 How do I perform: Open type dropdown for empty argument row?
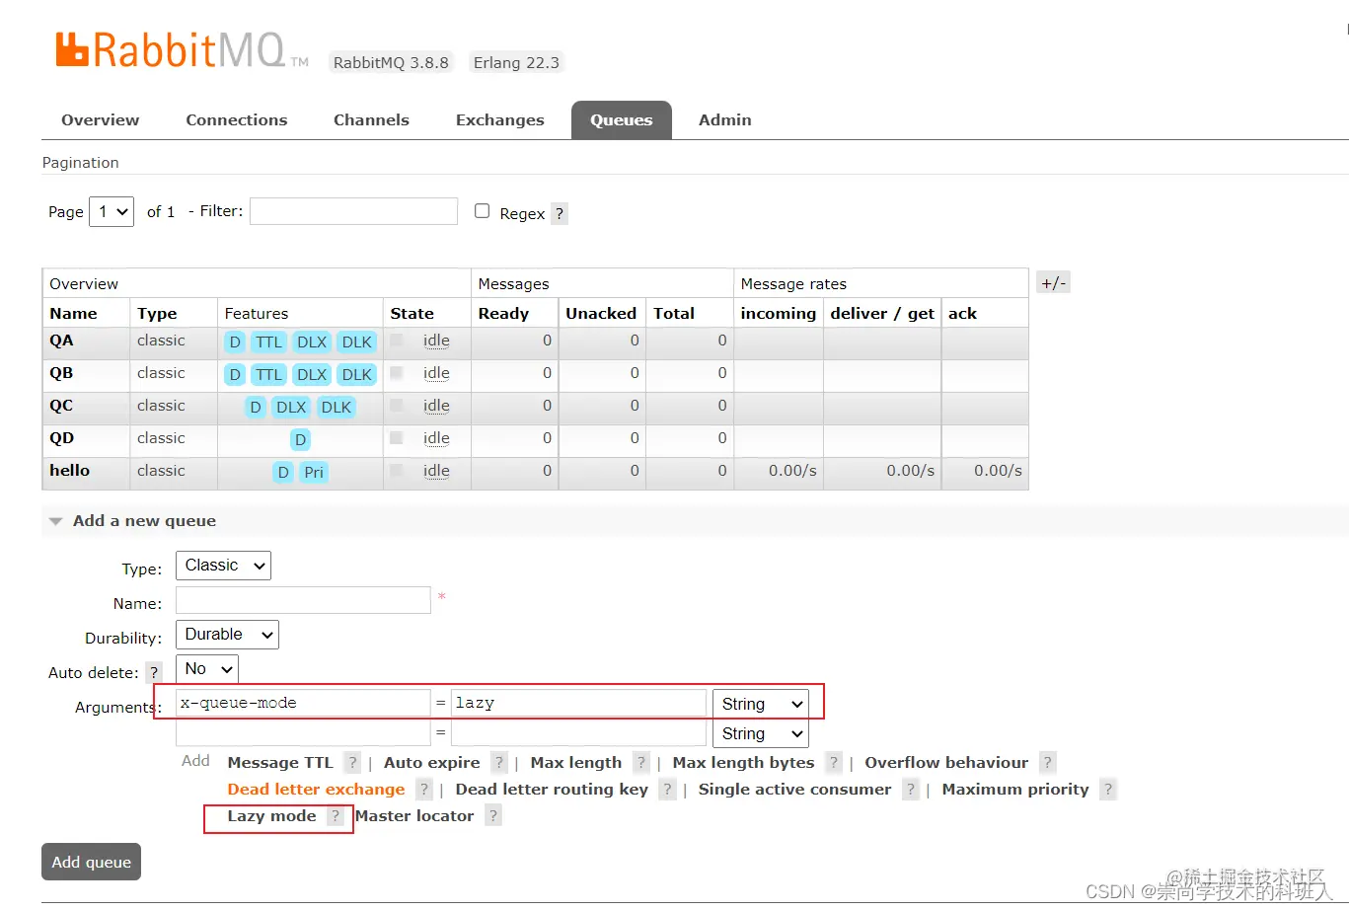760,733
